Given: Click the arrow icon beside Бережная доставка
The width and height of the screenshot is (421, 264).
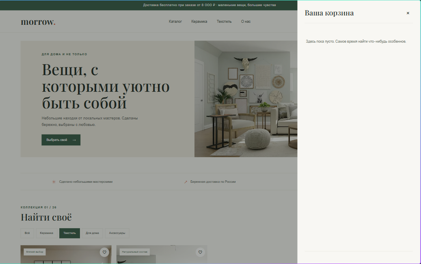Looking at the screenshot, I should point(186,182).
